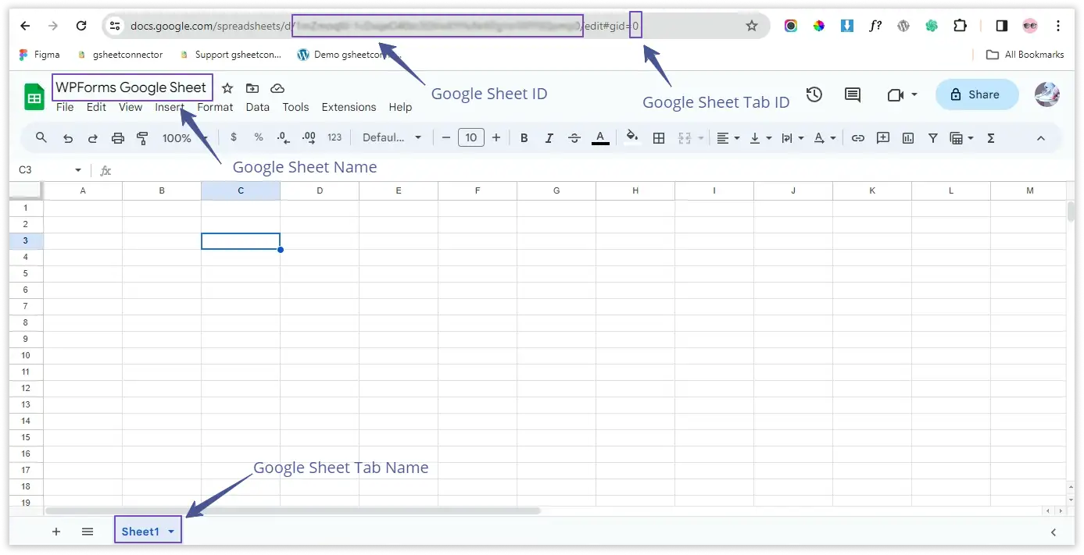The image size is (1084, 555).
Task: Expand the Default font dropdown
Action: tap(392, 138)
